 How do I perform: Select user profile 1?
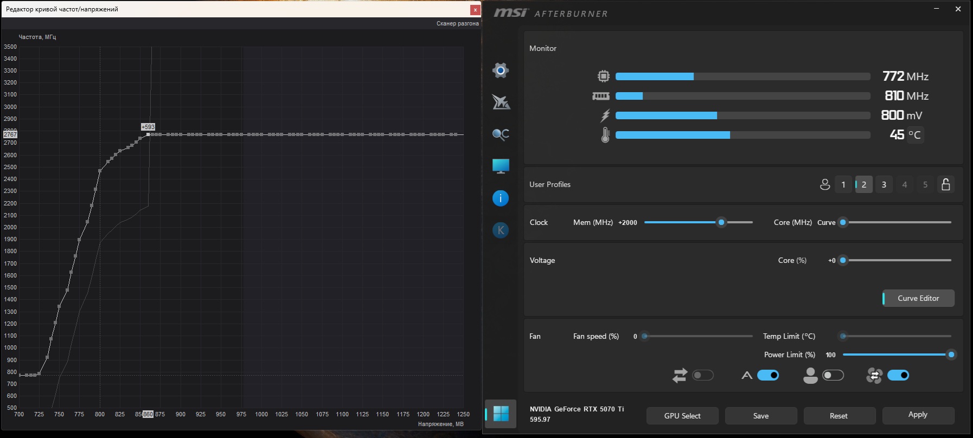[x=843, y=184]
